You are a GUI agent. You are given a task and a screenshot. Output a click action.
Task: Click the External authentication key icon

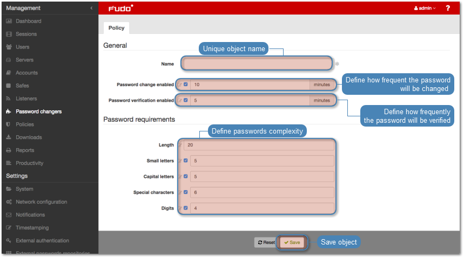tap(9, 241)
